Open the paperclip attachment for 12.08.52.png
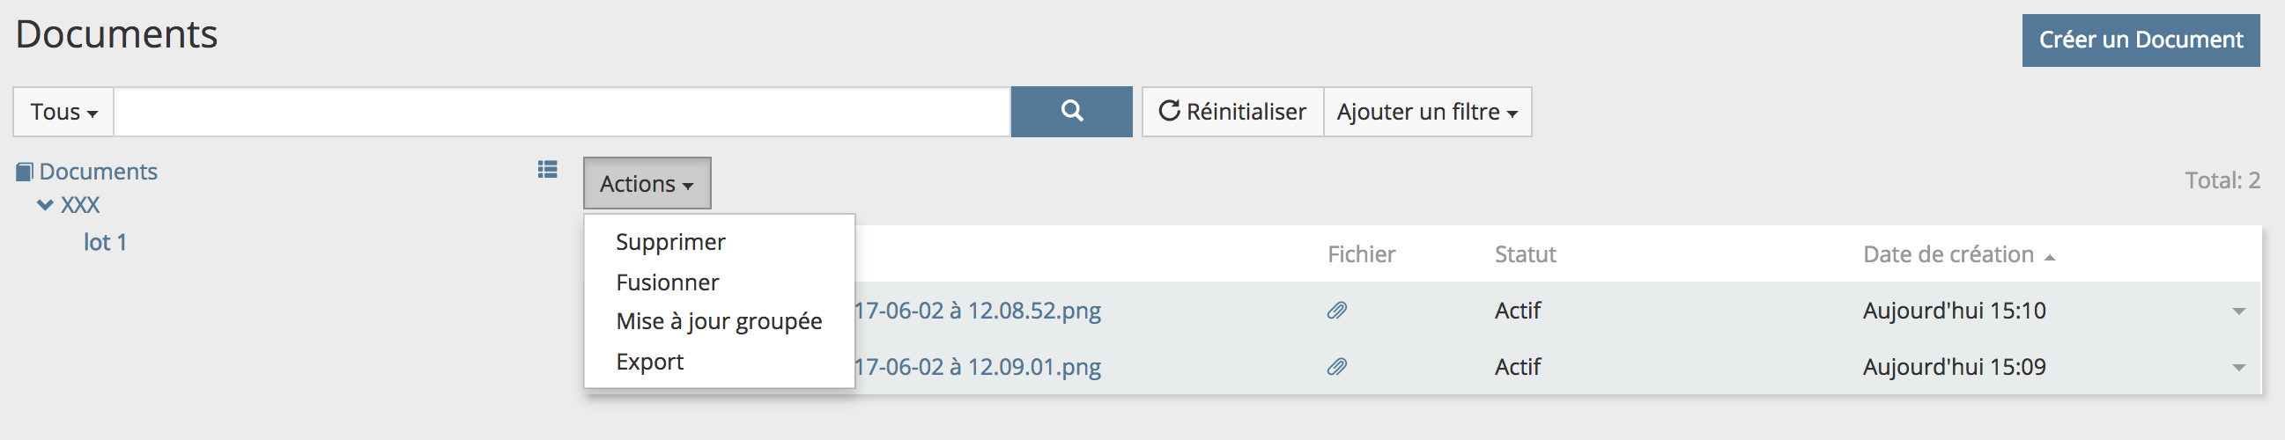The width and height of the screenshot is (2285, 440). tap(1336, 311)
